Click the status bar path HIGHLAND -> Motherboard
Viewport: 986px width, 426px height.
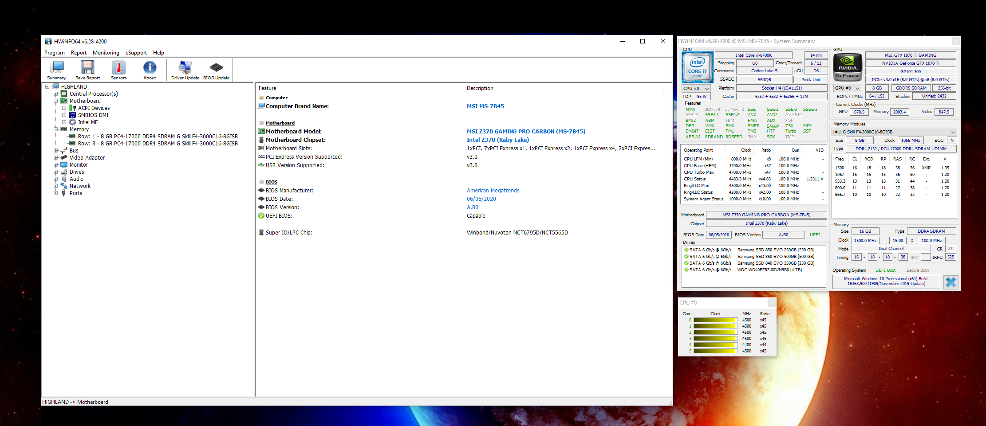(75, 402)
